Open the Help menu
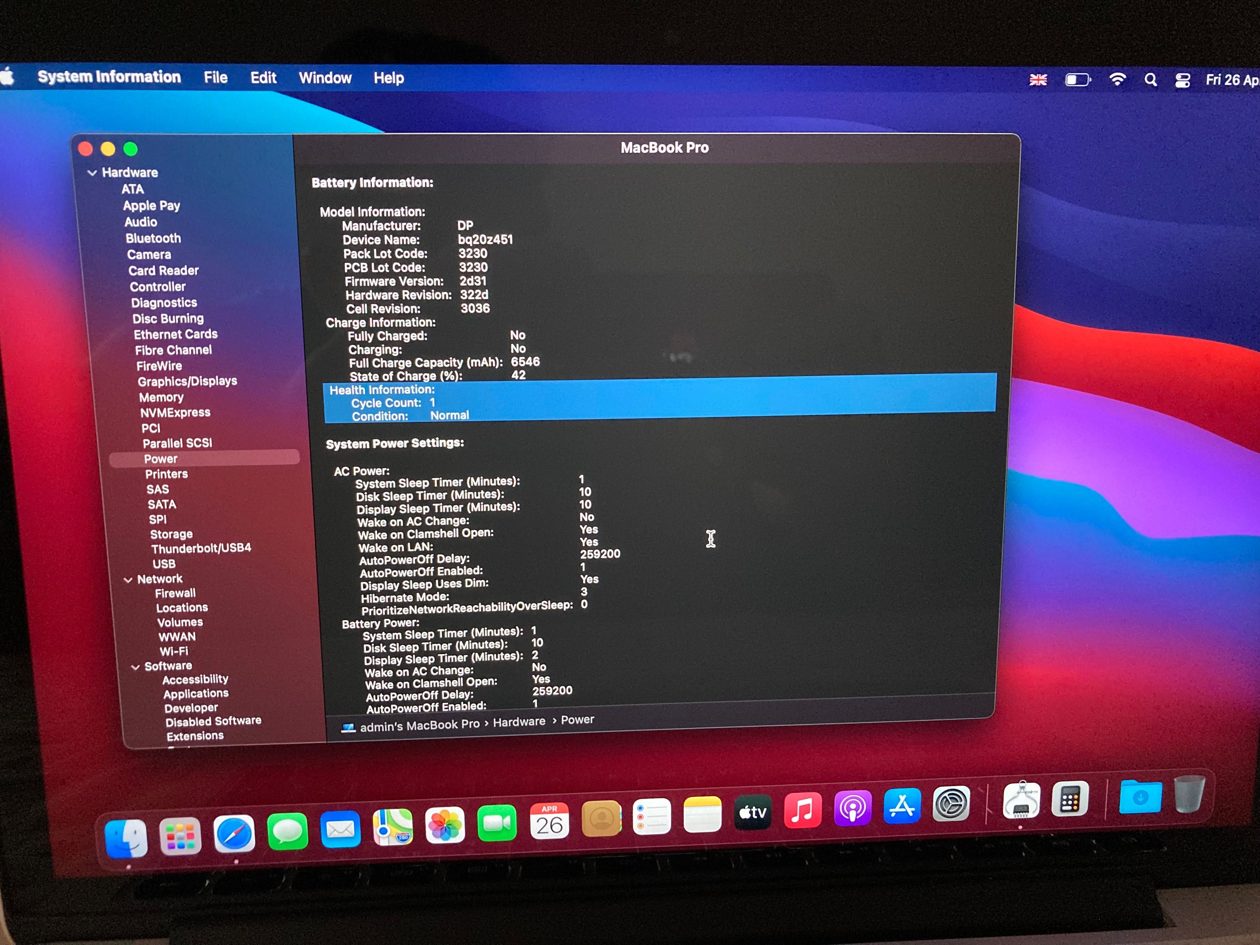 click(x=388, y=78)
